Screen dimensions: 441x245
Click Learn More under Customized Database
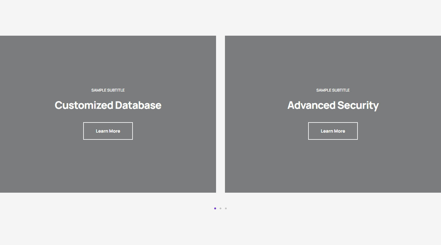coord(108,131)
